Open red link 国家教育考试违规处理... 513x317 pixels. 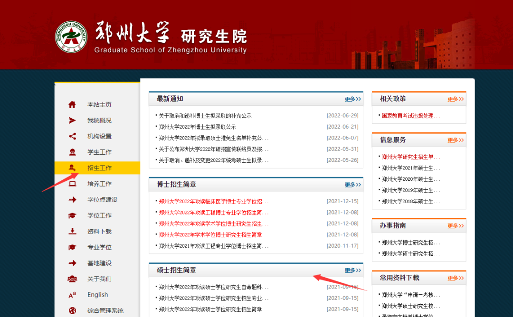(410, 116)
